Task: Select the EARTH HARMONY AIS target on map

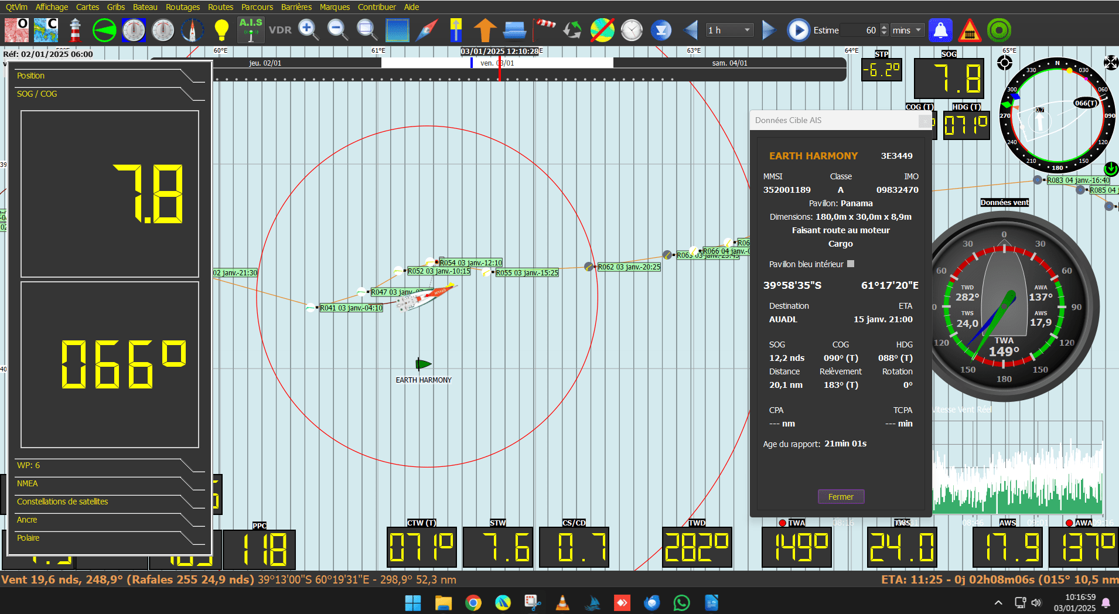Action: (423, 364)
